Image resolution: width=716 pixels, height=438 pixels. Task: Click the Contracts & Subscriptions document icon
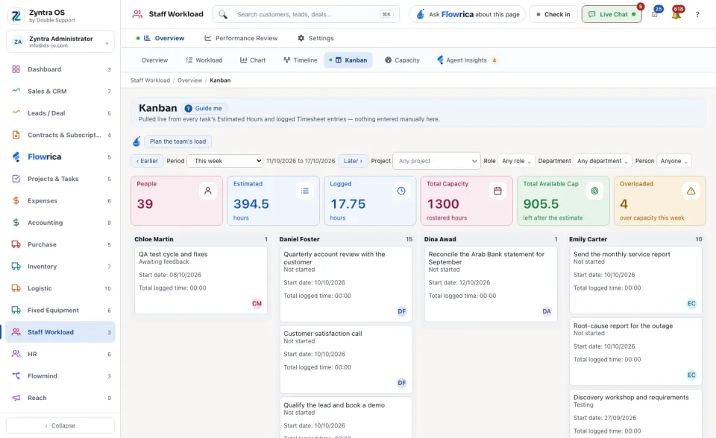pos(16,135)
